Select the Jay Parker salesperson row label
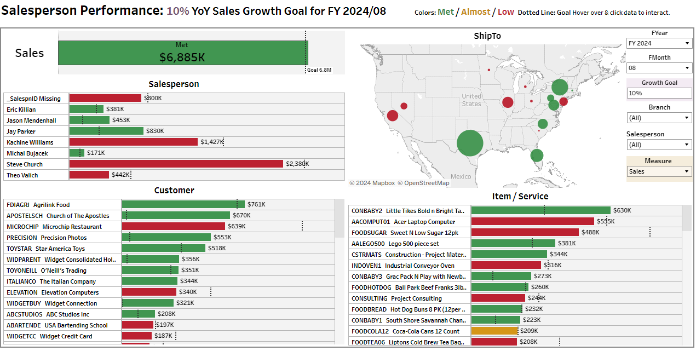The width and height of the screenshot is (696, 351). click(21, 131)
